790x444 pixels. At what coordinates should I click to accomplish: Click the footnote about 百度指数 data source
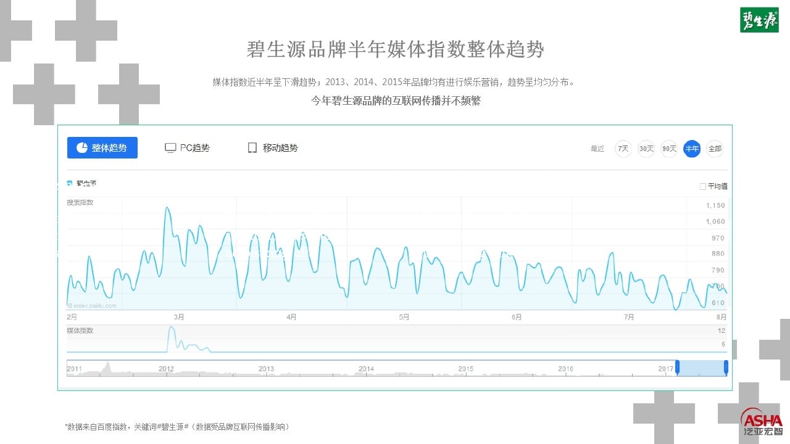pyautogui.click(x=177, y=426)
